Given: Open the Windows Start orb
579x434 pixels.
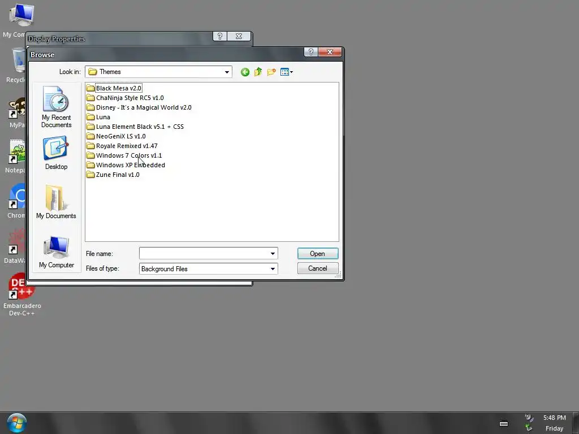Looking at the screenshot, I should click(x=16, y=423).
